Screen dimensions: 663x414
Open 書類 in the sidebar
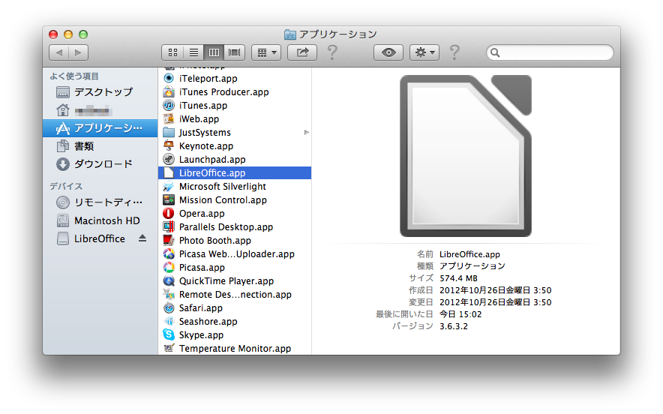pos(100,146)
